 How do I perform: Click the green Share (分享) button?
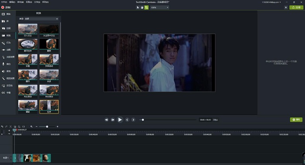click(296, 7)
